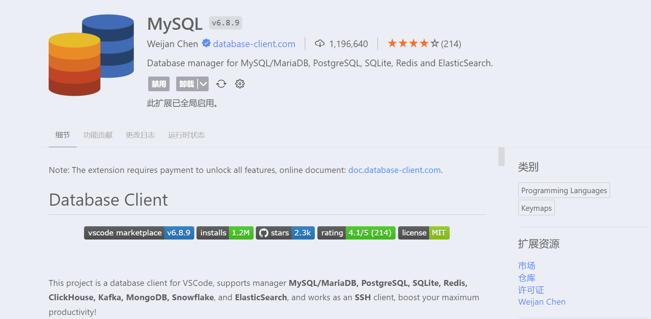651x319 pixels.
Task: Open the 市场 marketplace resource link
Action: pyautogui.click(x=527, y=266)
